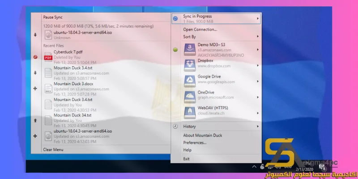Expand the OneDrive submenu arrow
Screen dimensions: 358x179
(258, 97)
